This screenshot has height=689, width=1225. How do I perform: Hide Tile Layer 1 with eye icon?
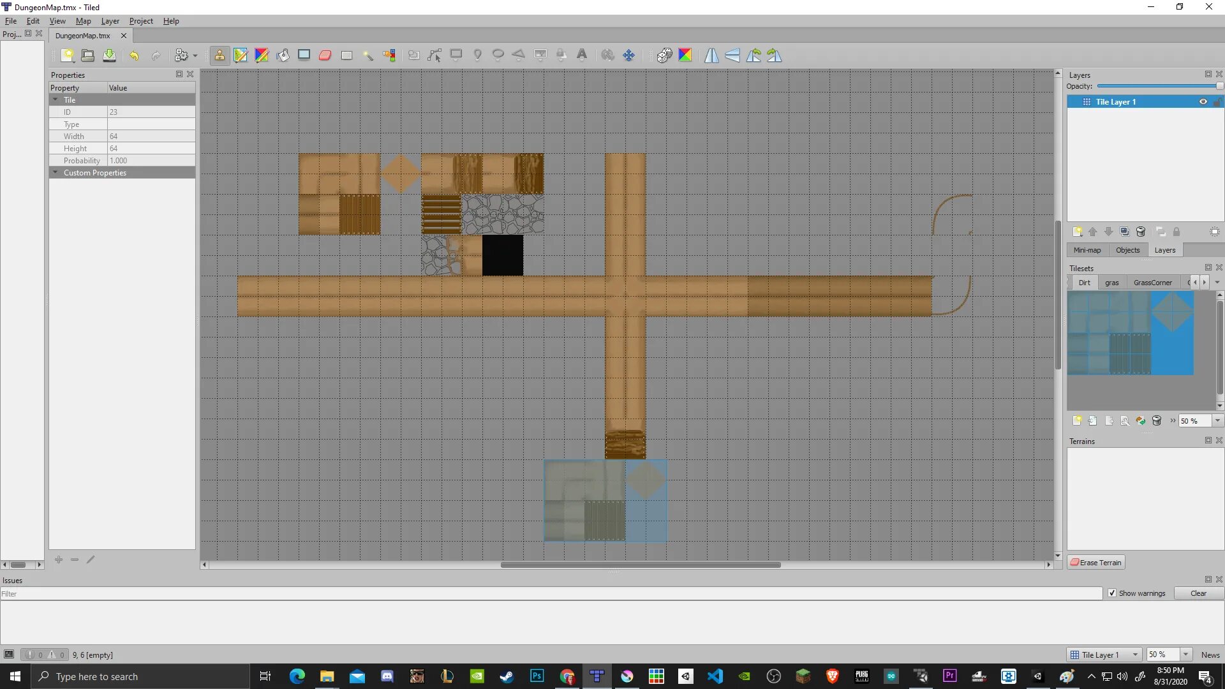(x=1203, y=102)
